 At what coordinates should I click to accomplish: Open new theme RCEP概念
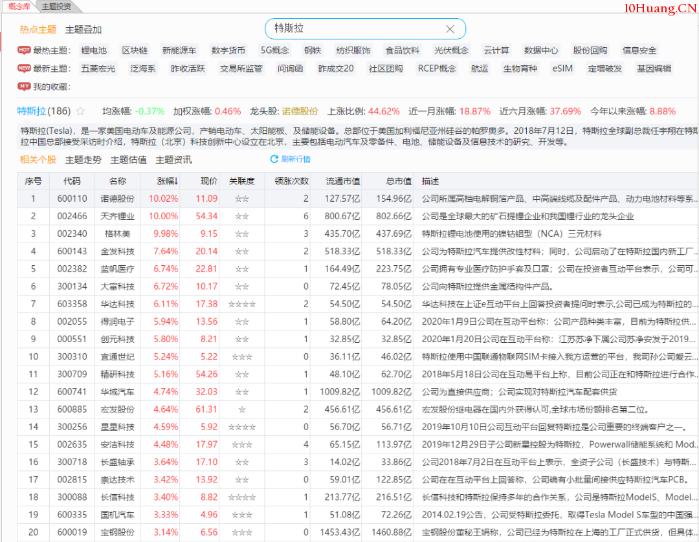[x=437, y=69]
